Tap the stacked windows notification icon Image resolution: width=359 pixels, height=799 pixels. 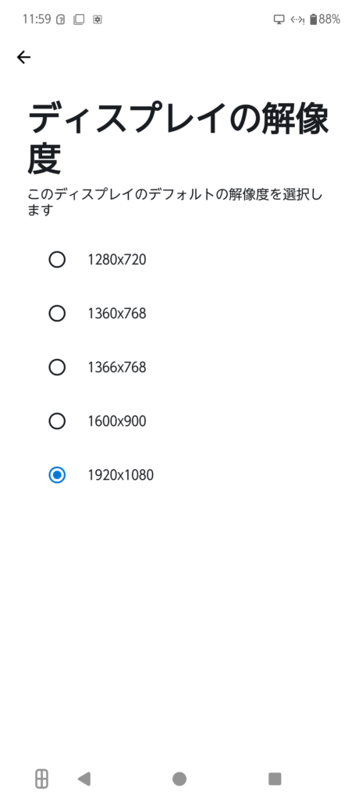pyautogui.click(x=79, y=20)
